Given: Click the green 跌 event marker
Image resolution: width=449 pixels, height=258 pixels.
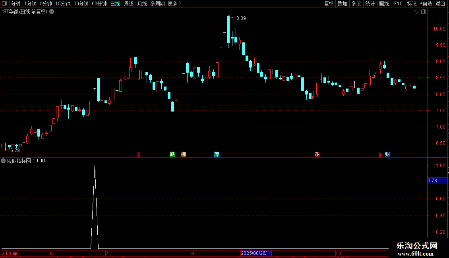Looking at the screenshot, I should click(172, 154).
